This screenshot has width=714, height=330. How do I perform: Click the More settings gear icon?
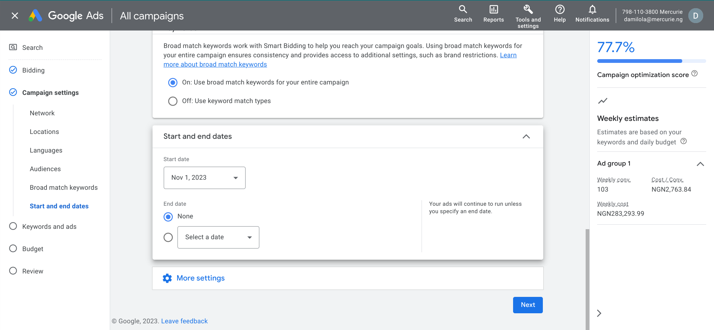pyautogui.click(x=167, y=278)
